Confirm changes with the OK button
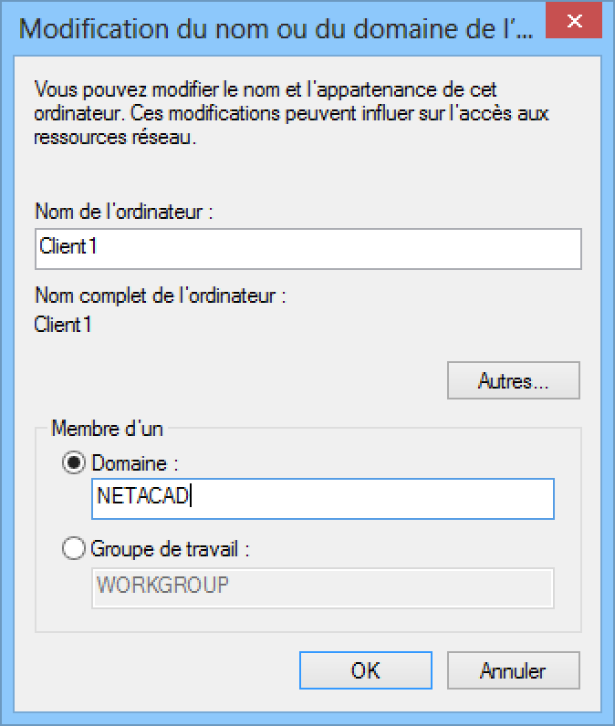This screenshot has height=726, width=615. tap(365, 670)
